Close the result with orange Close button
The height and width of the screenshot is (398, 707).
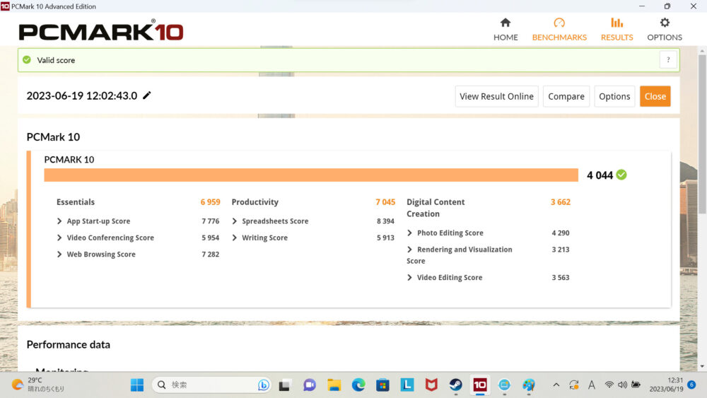[x=655, y=96]
